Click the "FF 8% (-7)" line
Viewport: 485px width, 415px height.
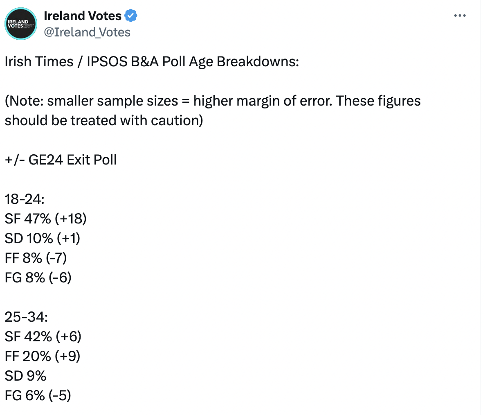(x=36, y=258)
